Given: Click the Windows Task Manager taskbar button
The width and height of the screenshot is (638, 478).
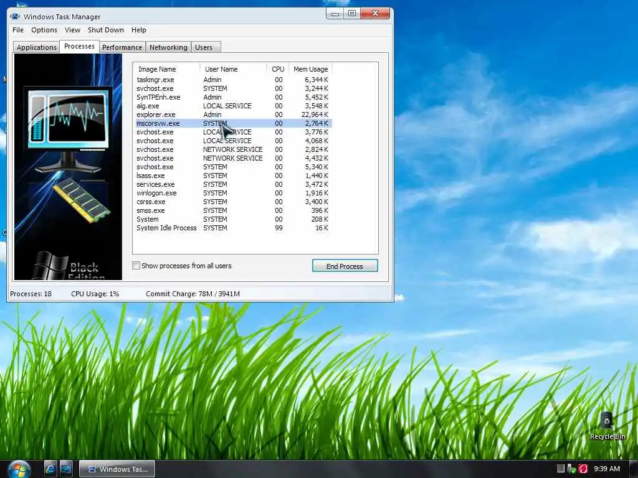Looking at the screenshot, I should (x=117, y=469).
